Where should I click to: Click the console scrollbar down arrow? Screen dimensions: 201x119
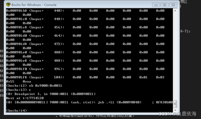tap(175, 110)
